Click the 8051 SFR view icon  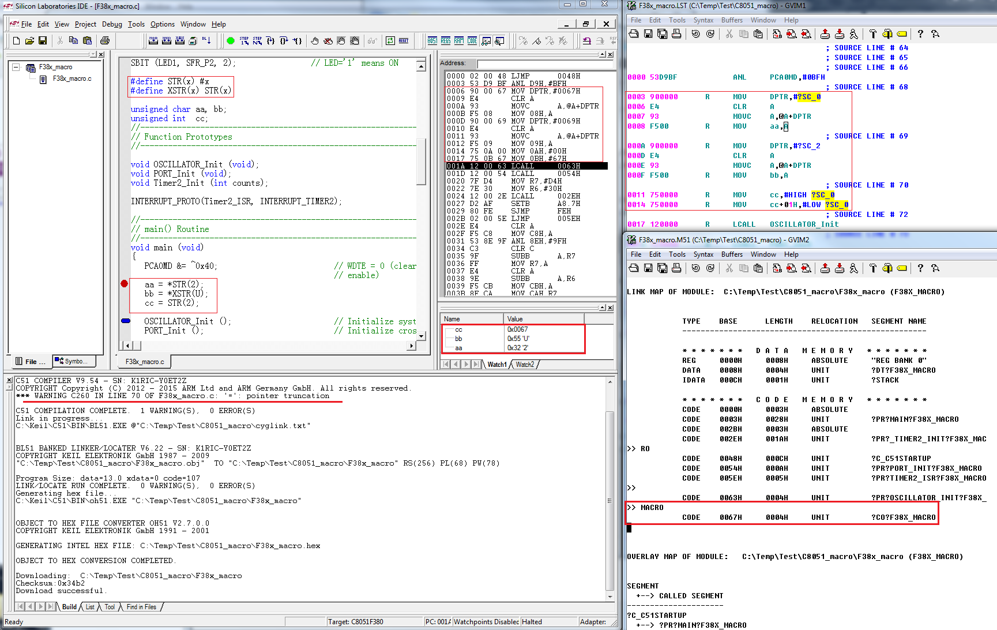[x=432, y=41]
